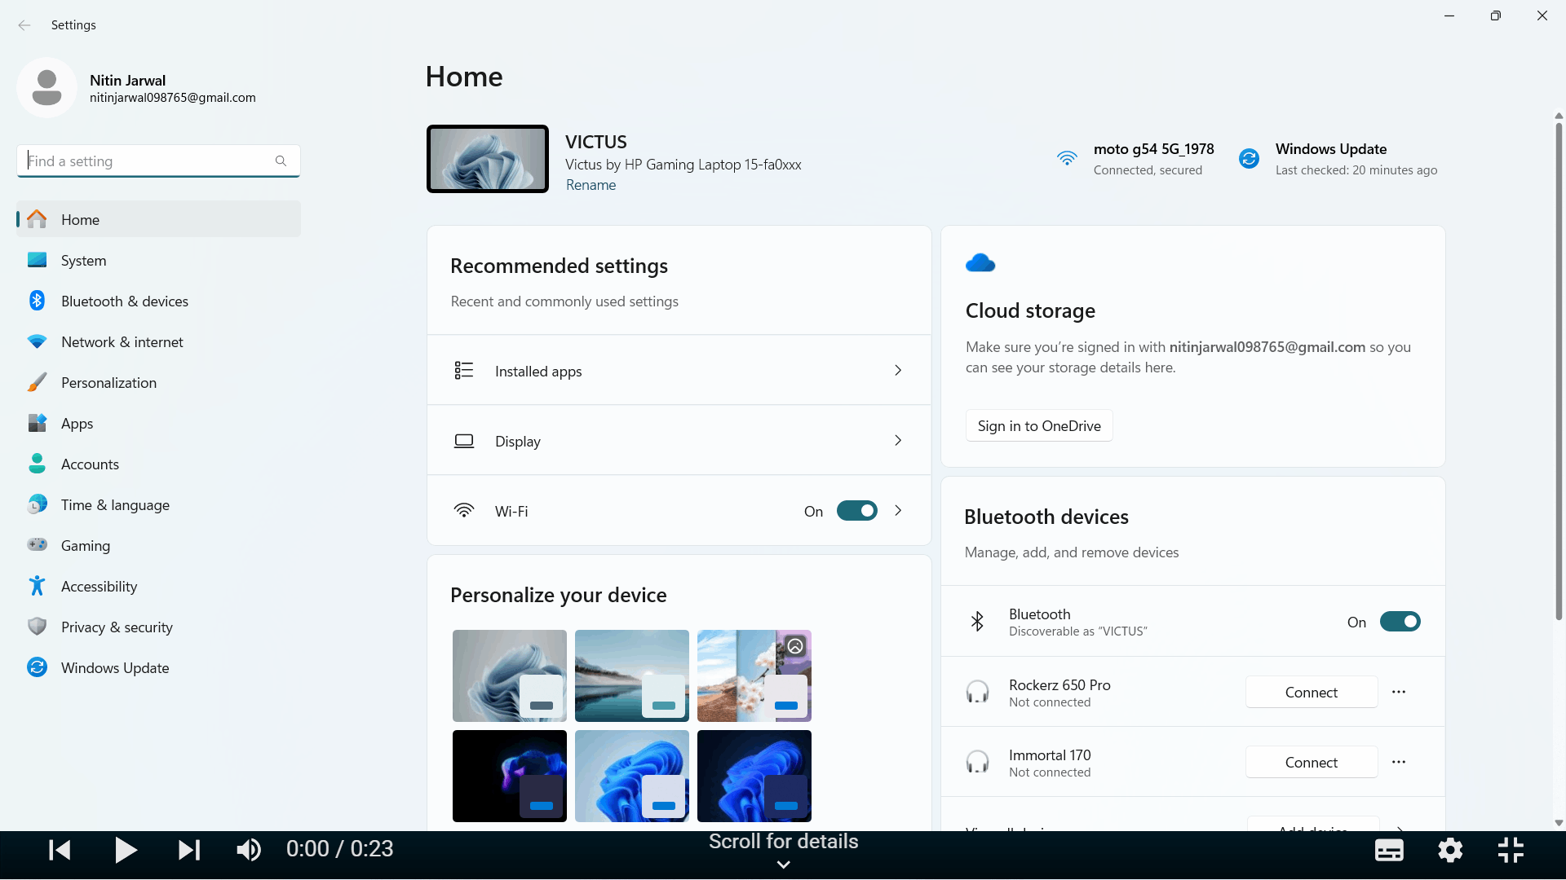Image resolution: width=1566 pixels, height=880 pixels.
Task: Click the Windows Update sync icon in header
Action: pyautogui.click(x=1249, y=158)
